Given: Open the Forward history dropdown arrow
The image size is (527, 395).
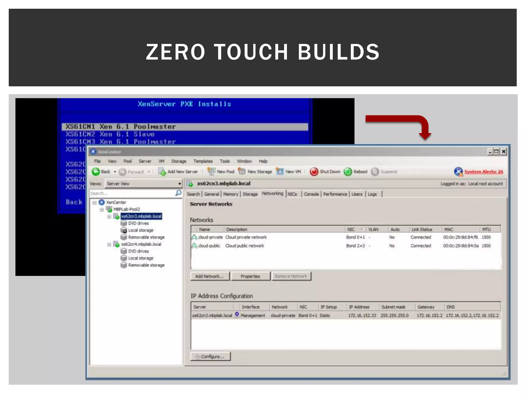Looking at the screenshot, I should 149,172.
